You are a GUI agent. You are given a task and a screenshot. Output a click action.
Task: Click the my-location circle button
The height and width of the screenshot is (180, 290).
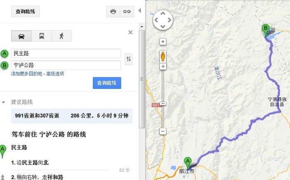[x=163, y=41]
